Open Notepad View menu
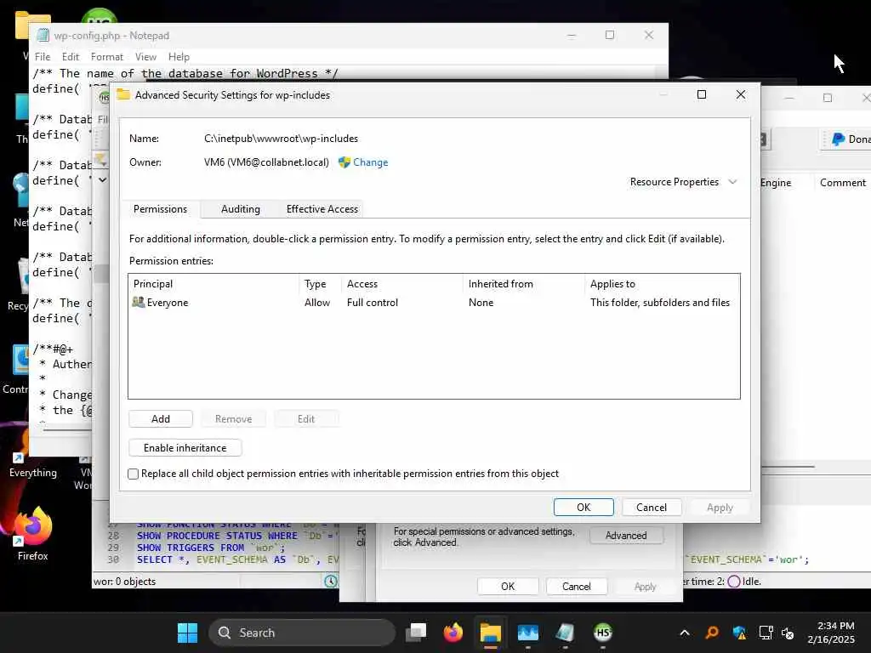This screenshot has height=653, width=871. pos(145,57)
